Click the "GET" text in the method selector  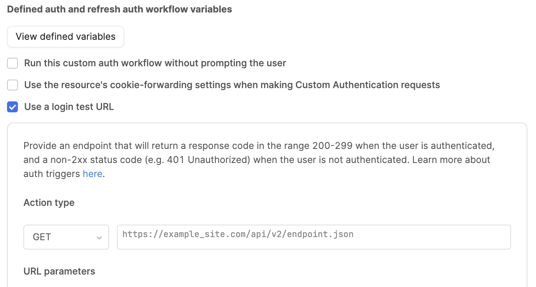pyautogui.click(x=42, y=237)
